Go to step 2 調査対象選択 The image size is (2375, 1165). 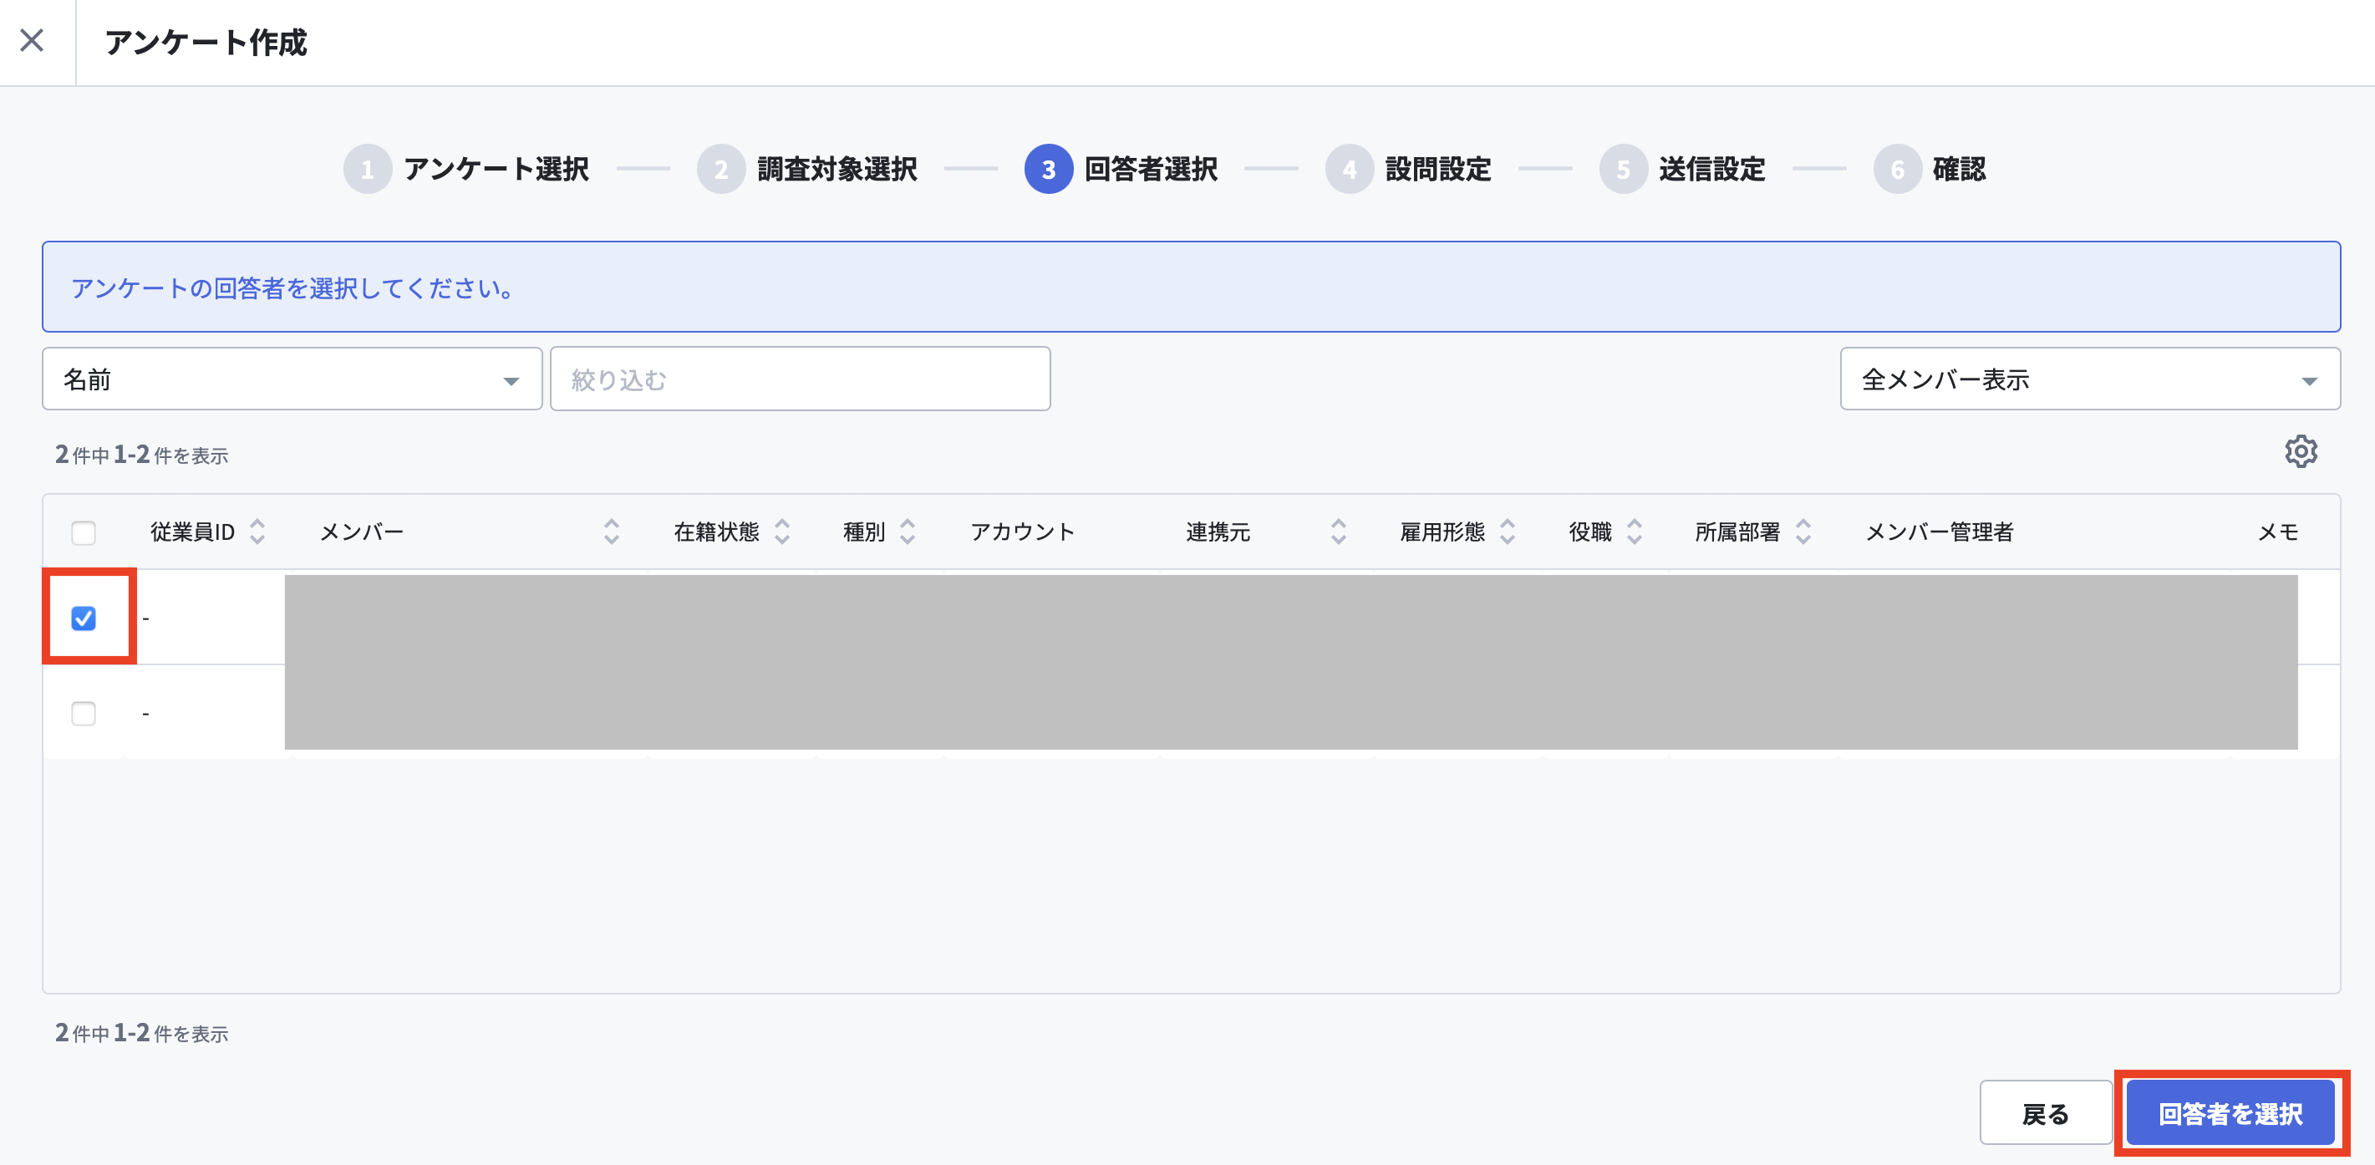coord(807,170)
